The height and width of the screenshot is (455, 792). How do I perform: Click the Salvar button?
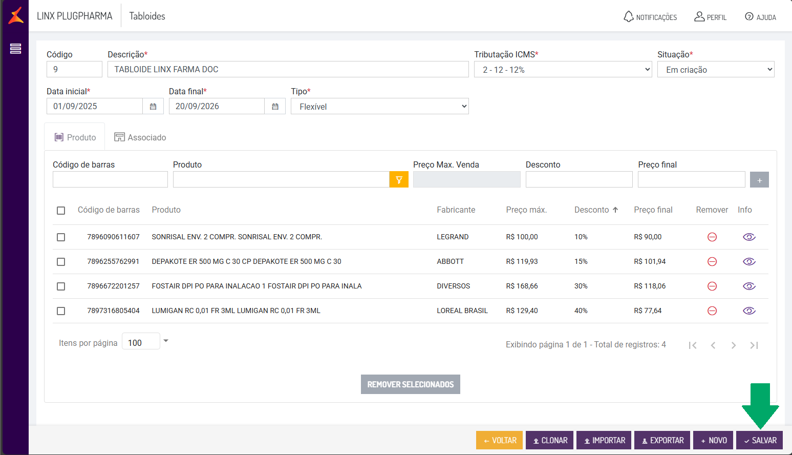[x=759, y=440]
